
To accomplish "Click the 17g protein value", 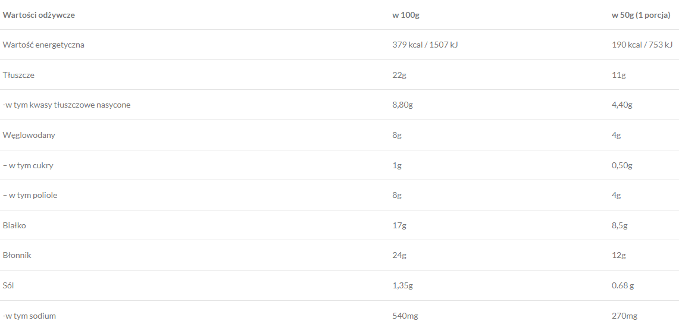I will point(399,225).
